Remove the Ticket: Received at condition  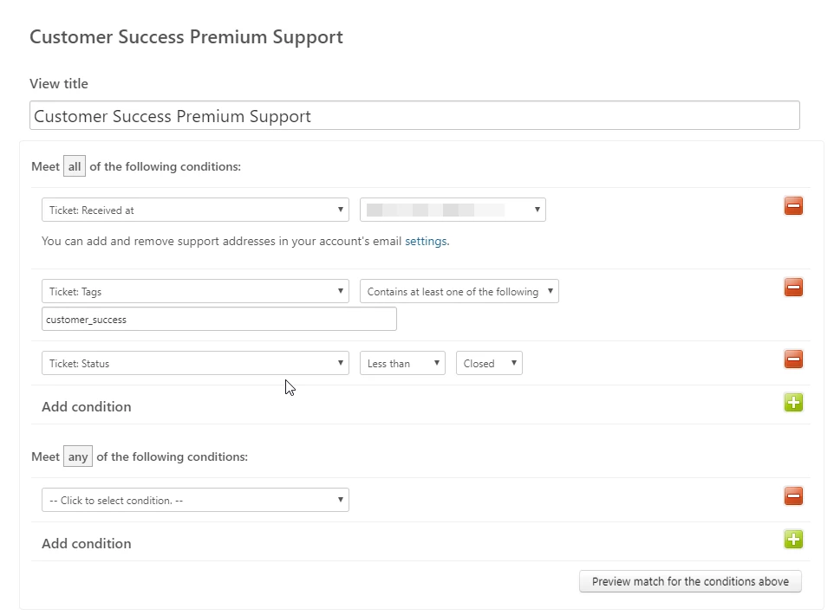(793, 206)
